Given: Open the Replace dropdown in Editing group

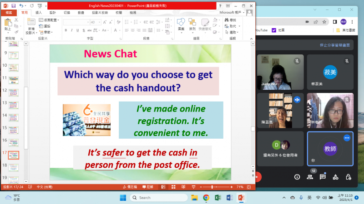Looking at the screenshot, I should pos(239,26).
